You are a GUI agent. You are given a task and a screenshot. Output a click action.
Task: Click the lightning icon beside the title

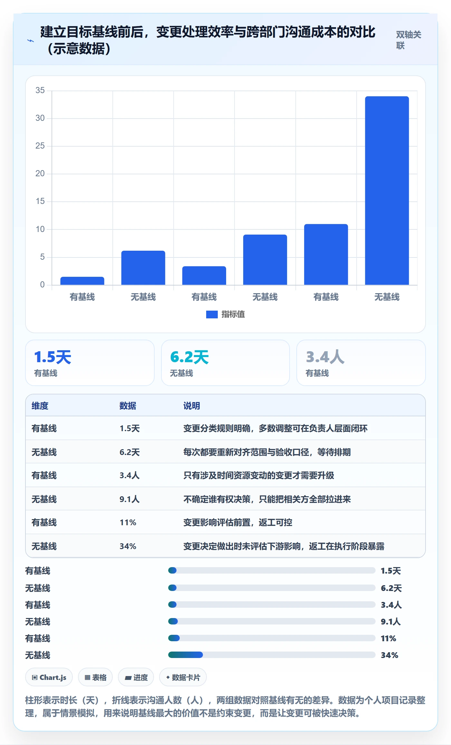pos(31,41)
